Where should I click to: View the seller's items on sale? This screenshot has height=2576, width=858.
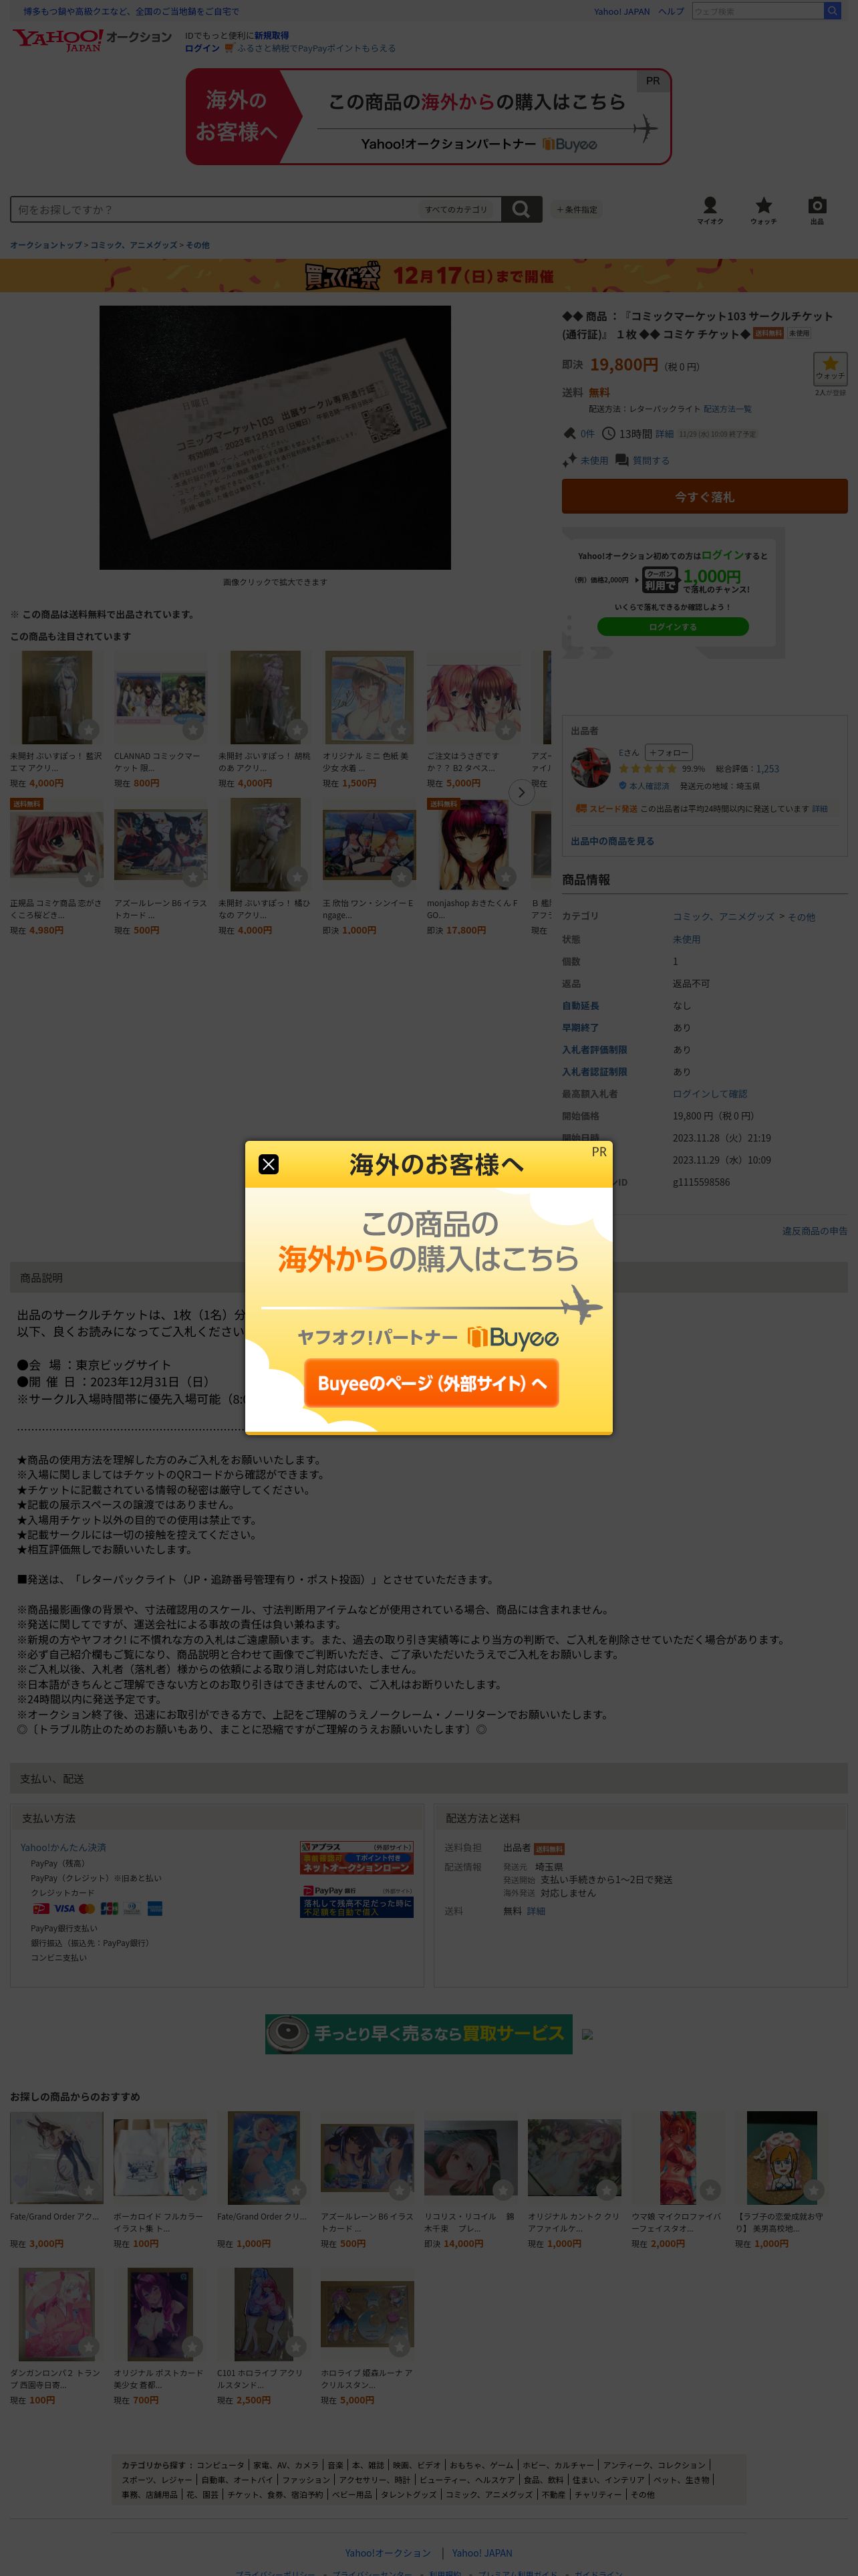[612, 841]
